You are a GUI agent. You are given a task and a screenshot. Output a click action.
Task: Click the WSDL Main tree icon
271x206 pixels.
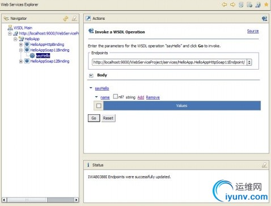click(10, 28)
